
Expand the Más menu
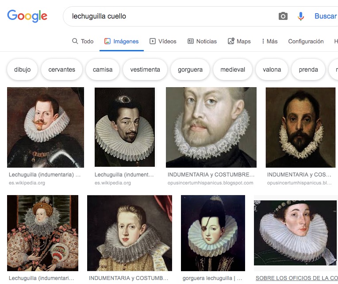(x=270, y=41)
